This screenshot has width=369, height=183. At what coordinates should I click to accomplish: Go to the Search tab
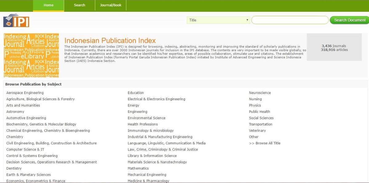click(x=80, y=5)
